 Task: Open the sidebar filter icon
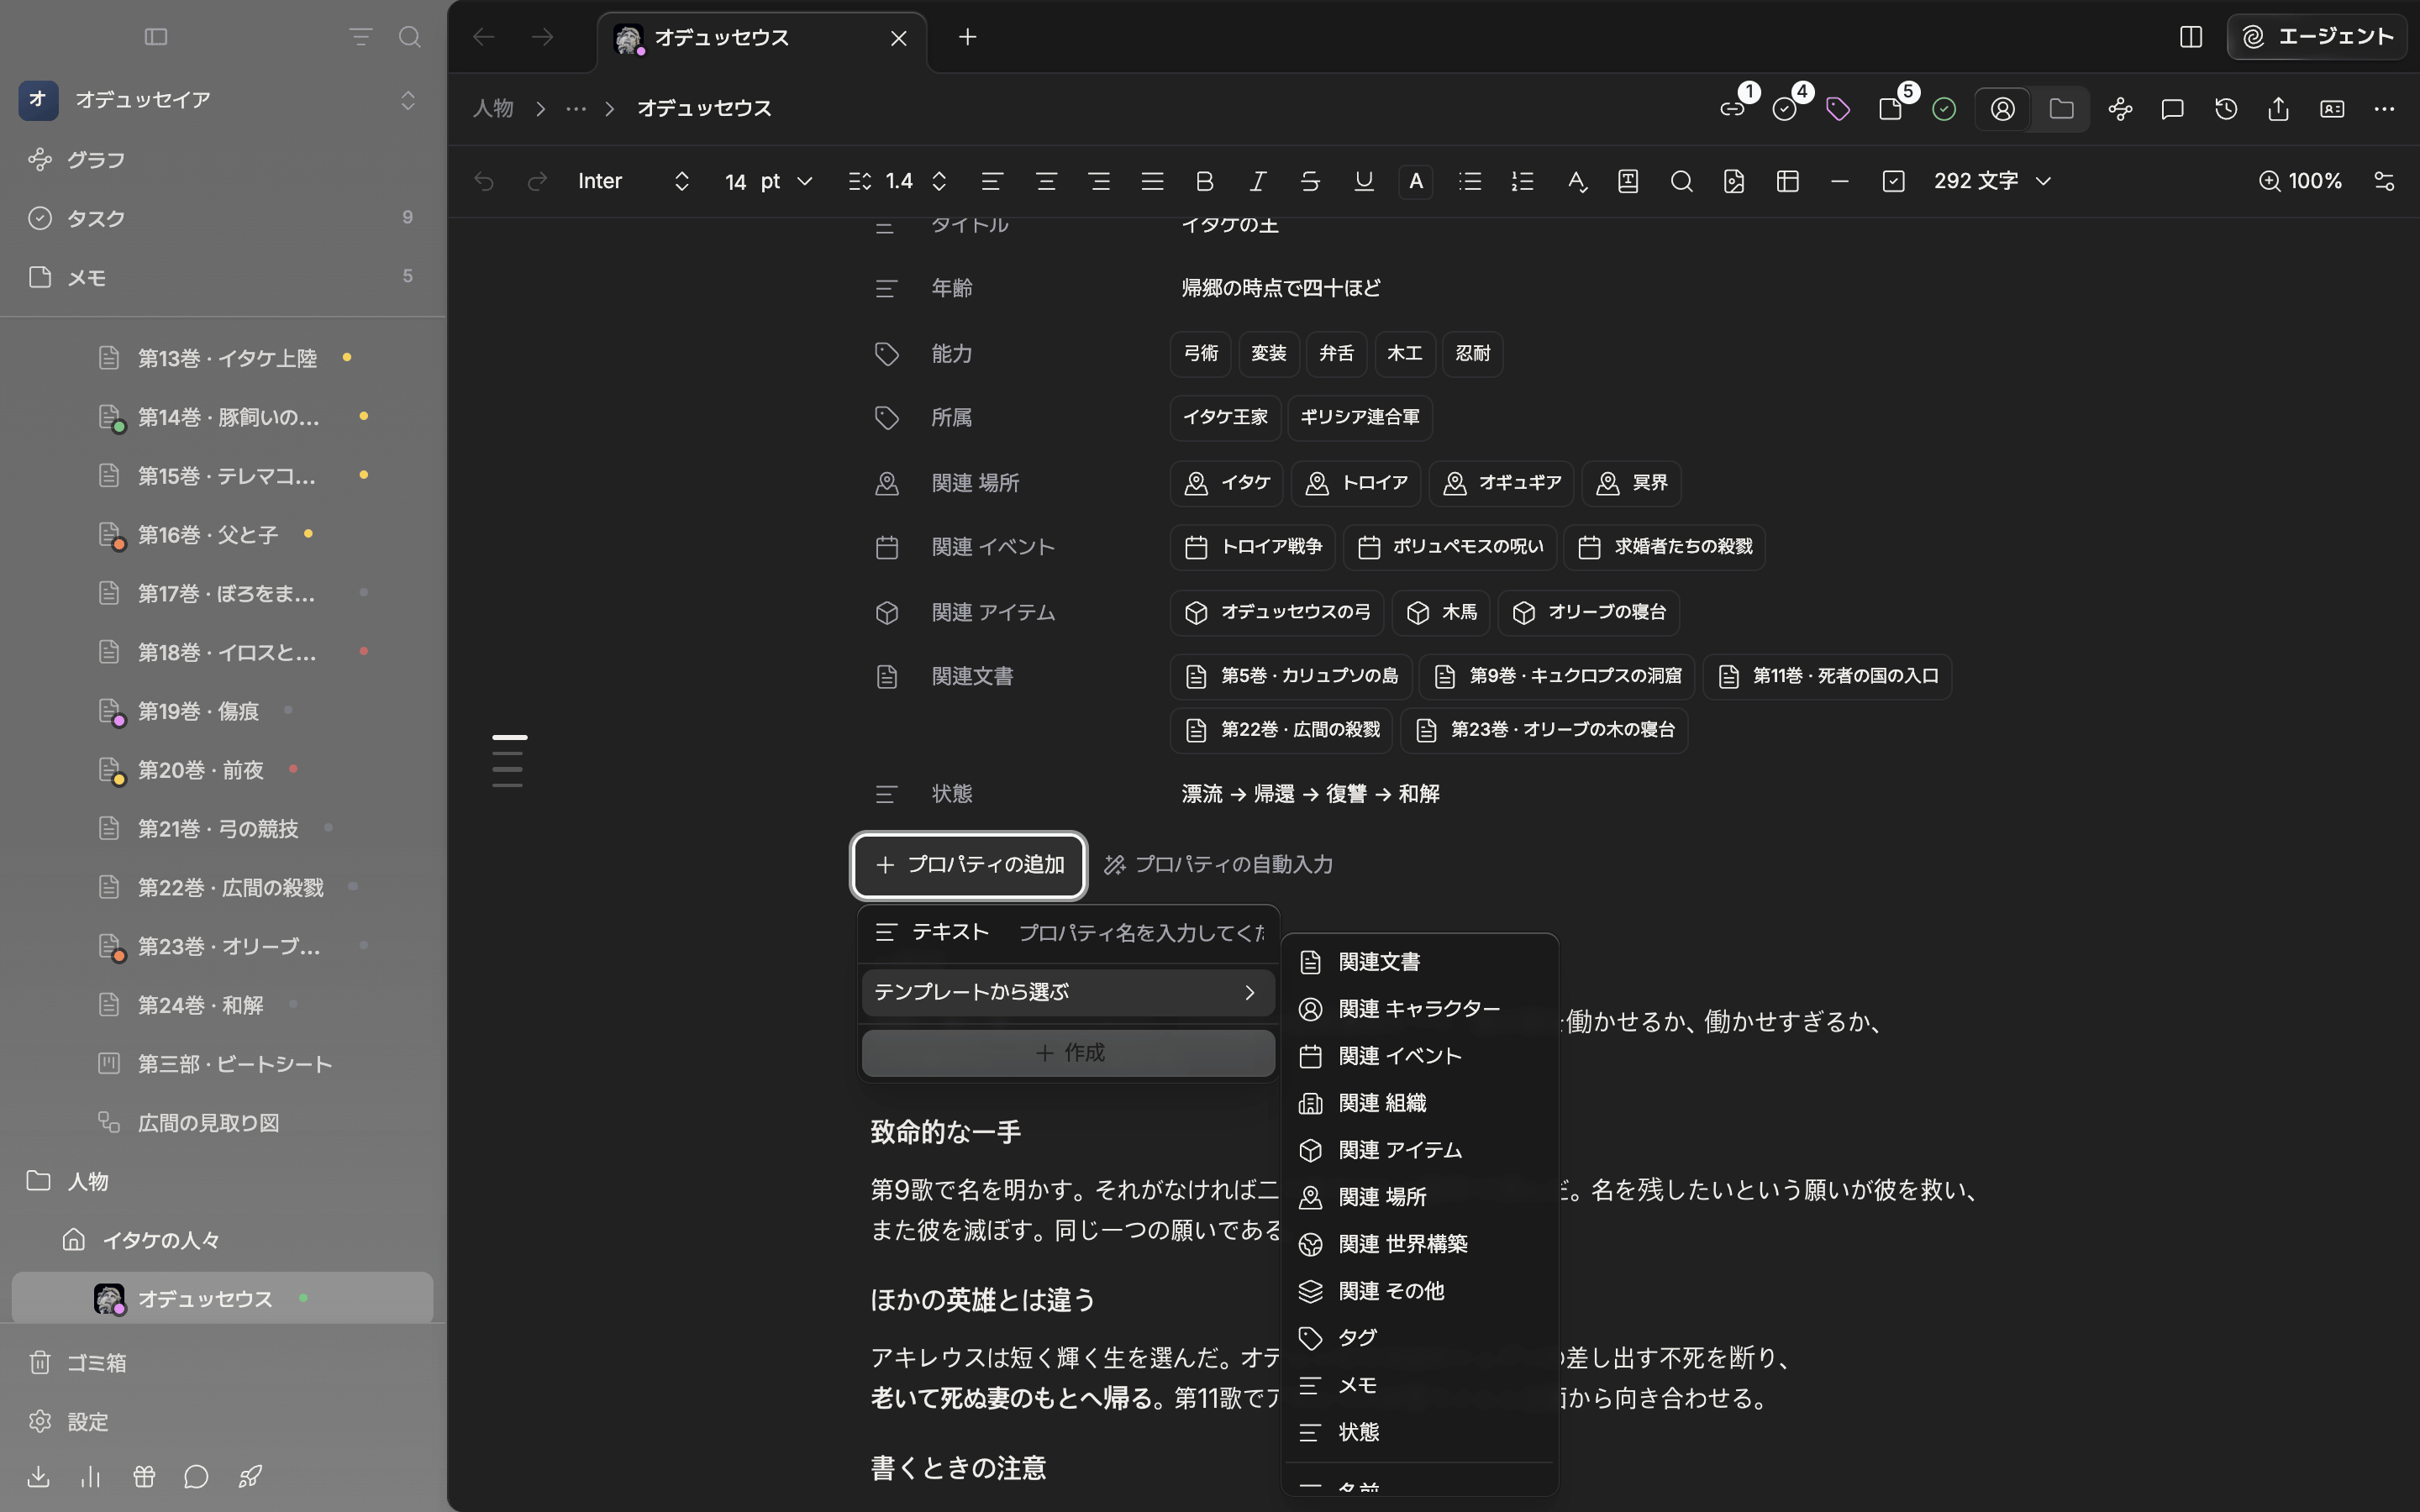pos(360,37)
